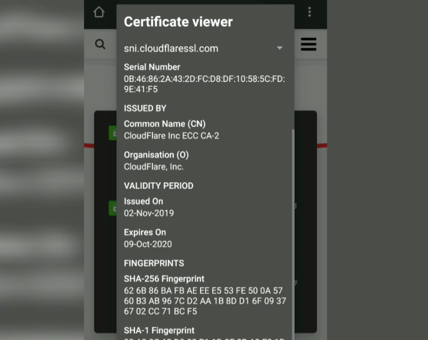Click the 'Common Name (CN)' label
The width and height of the screenshot is (428, 340).
coord(165,124)
